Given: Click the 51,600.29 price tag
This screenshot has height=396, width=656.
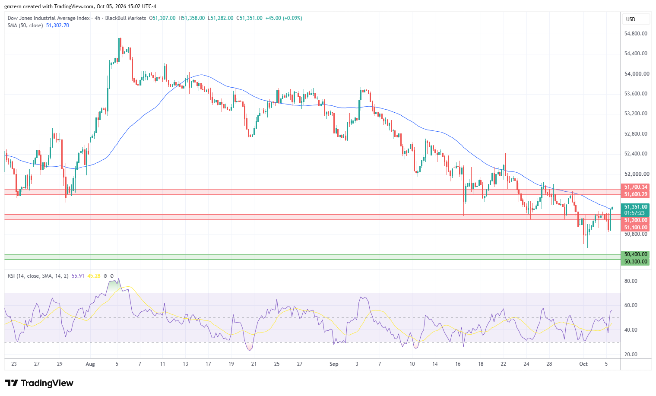Looking at the screenshot, I should (636, 195).
